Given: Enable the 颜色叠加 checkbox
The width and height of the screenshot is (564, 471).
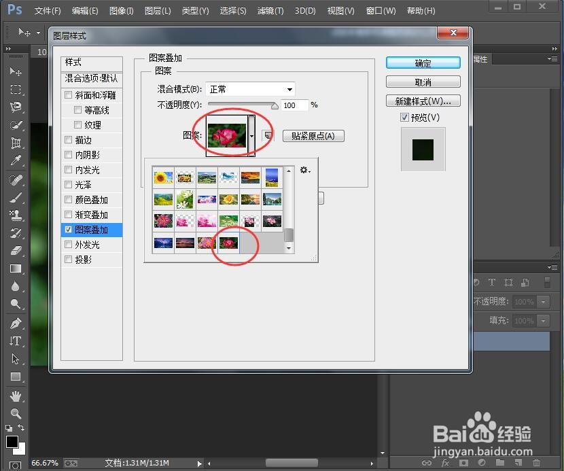Looking at the screenshot, I should coord(69,200).
